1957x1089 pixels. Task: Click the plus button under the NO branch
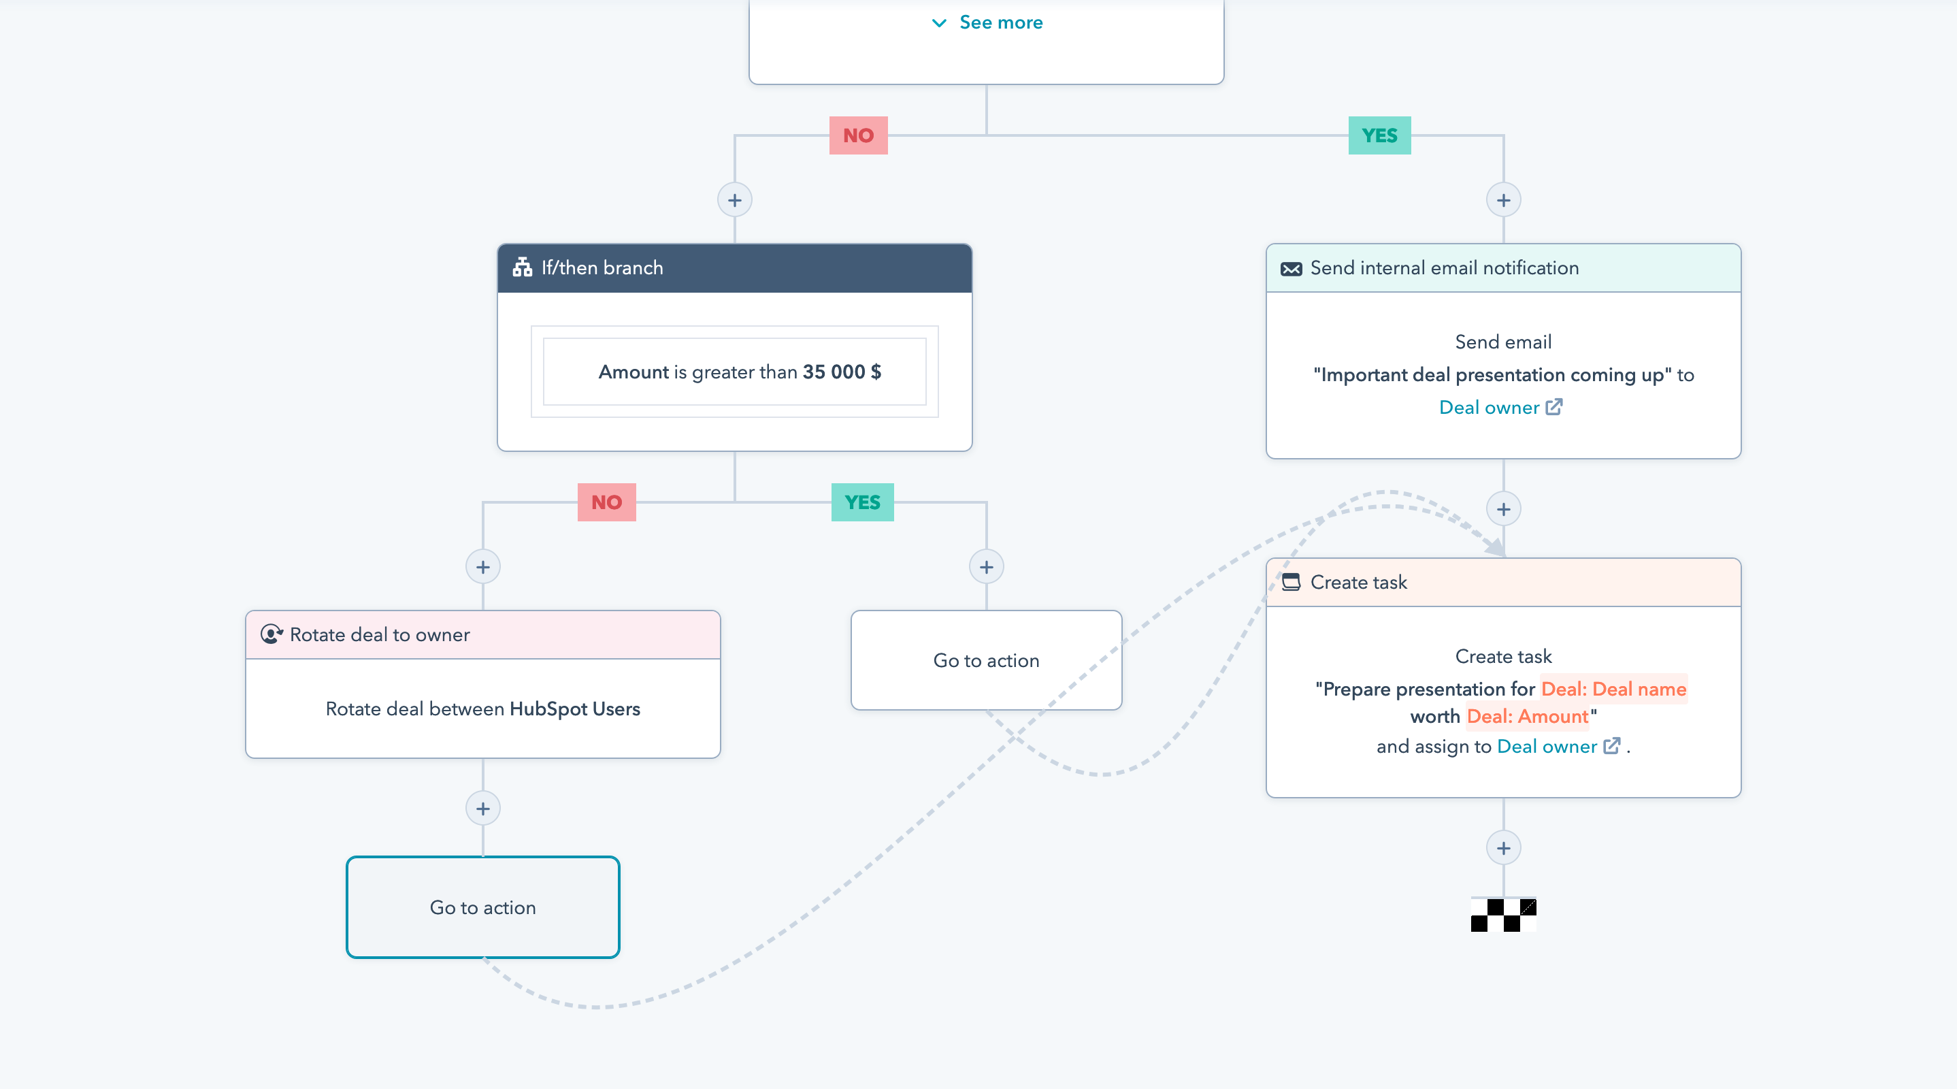point(735,199)
